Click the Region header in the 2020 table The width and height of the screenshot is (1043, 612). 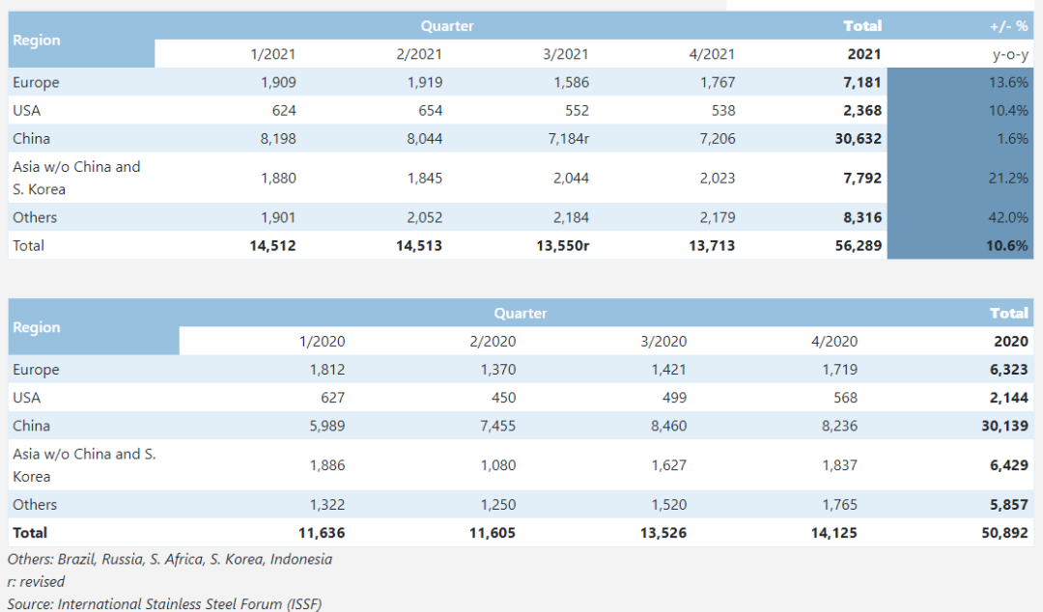37,327
